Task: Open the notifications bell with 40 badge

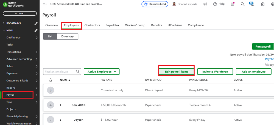Action: pos(252,4)
